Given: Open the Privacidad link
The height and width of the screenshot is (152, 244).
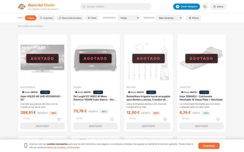Looking at the screenshot, I should (x=74, y=148).
